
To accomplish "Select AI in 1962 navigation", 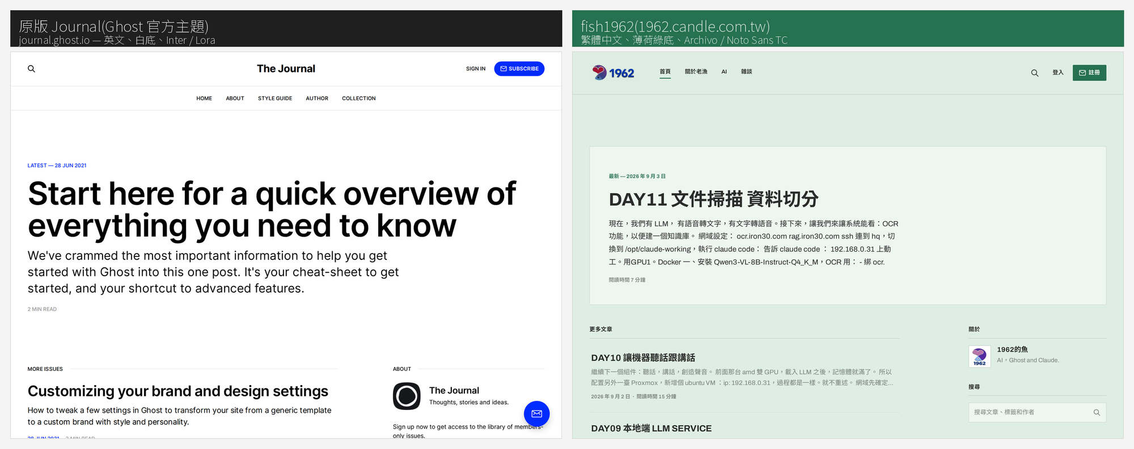I will point(724,72).
